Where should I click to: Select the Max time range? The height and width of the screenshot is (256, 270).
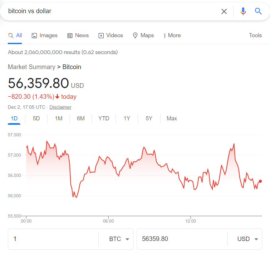point(172,118)
